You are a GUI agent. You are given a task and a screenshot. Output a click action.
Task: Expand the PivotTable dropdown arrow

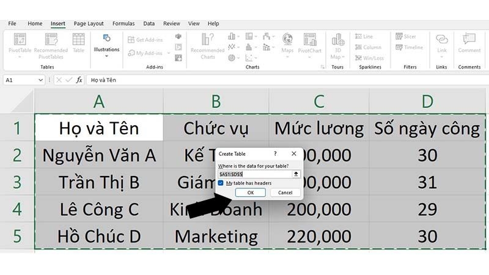point(20,57)
